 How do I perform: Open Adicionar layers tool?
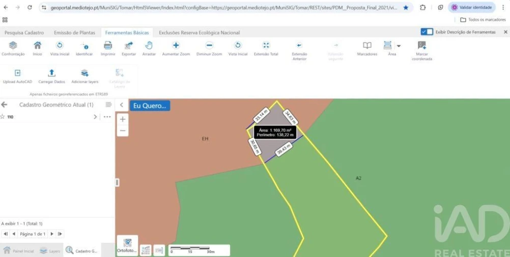tap(84, 76)
